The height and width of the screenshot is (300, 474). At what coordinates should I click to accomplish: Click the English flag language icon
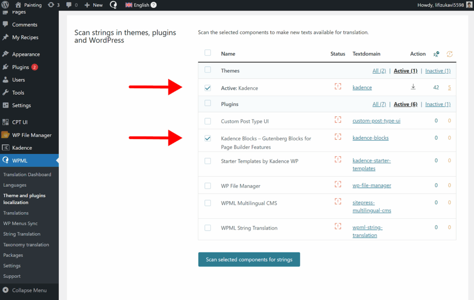click(x=128, y=5)
